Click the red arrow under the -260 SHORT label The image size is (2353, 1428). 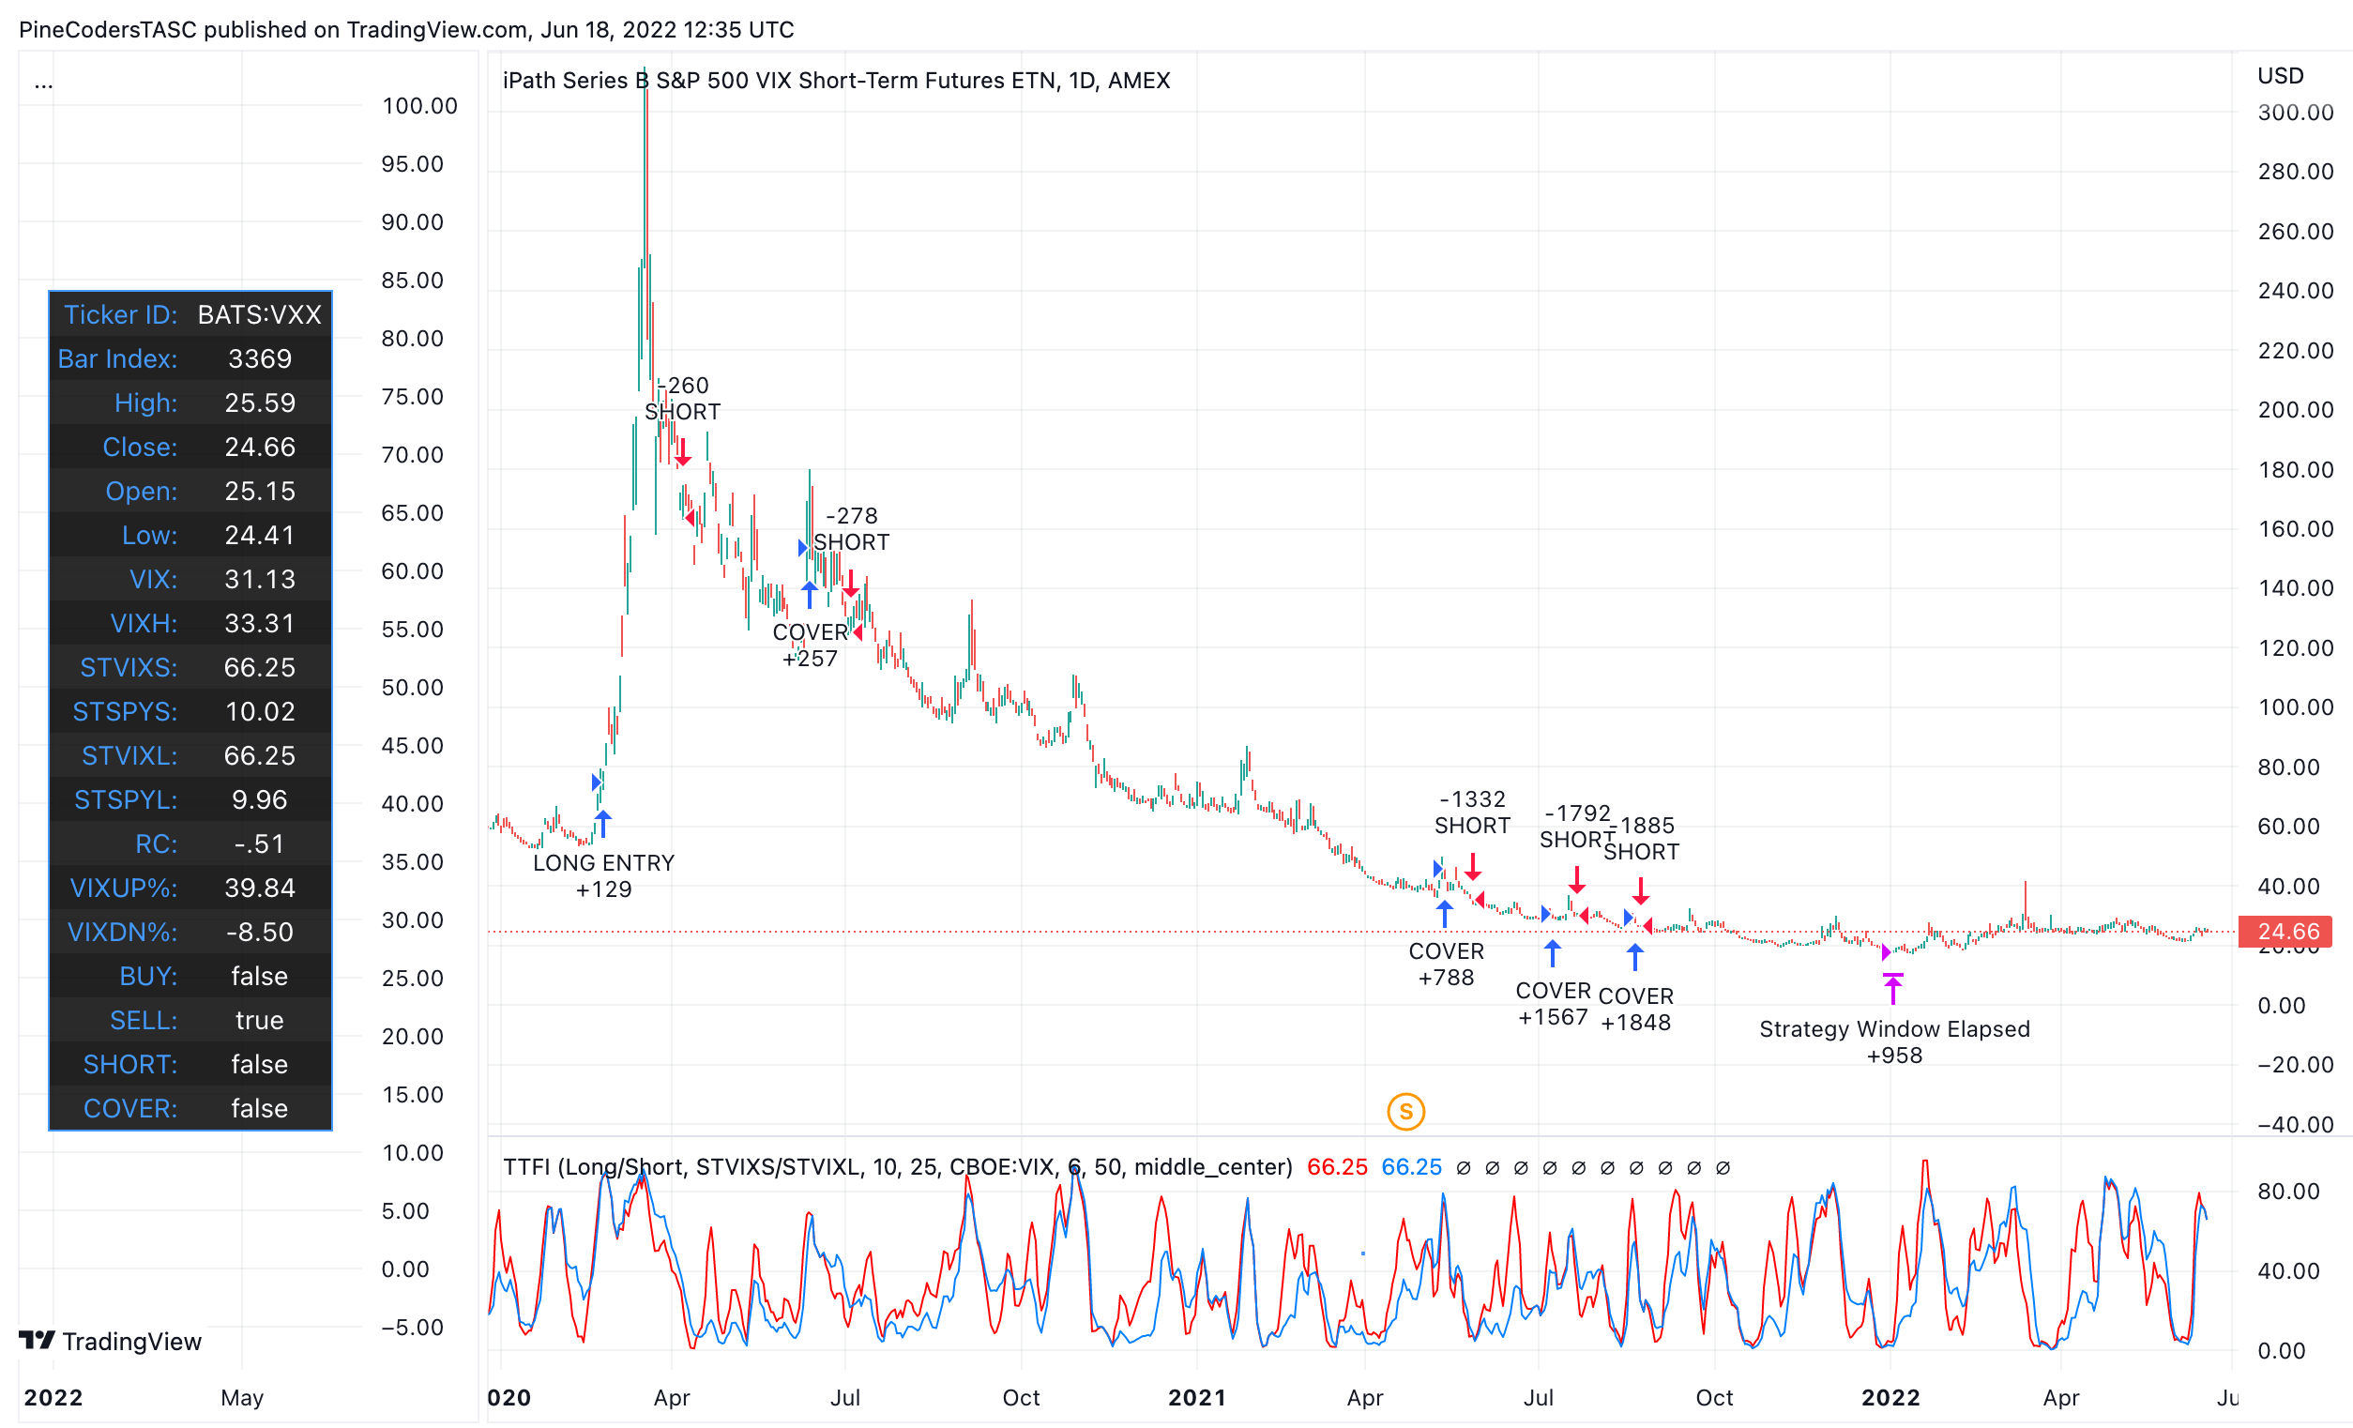(x=683, y=453)
